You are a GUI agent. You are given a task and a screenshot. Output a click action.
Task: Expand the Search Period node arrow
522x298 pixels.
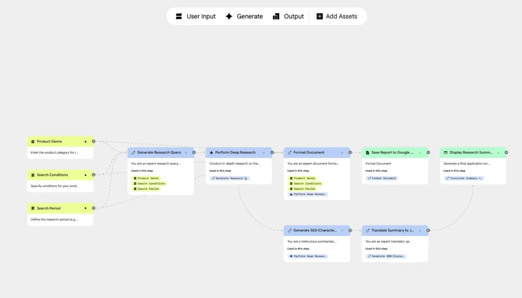(86, 208)
